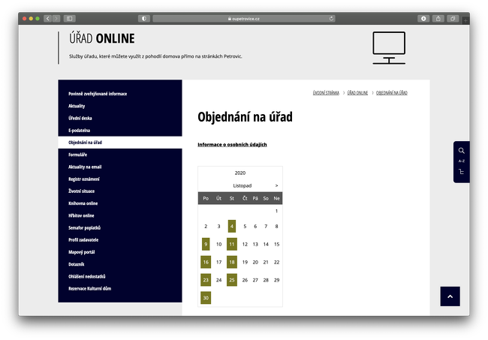488x340 pixels.
Task: Select November 4 in the calendar
Action: (x=232, y=226)
